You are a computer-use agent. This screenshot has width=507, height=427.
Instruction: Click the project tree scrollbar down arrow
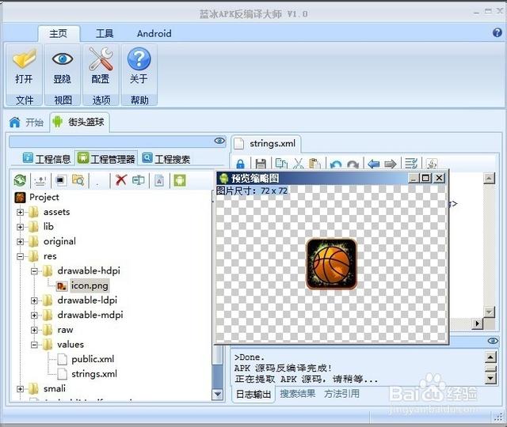pos(218,394)
